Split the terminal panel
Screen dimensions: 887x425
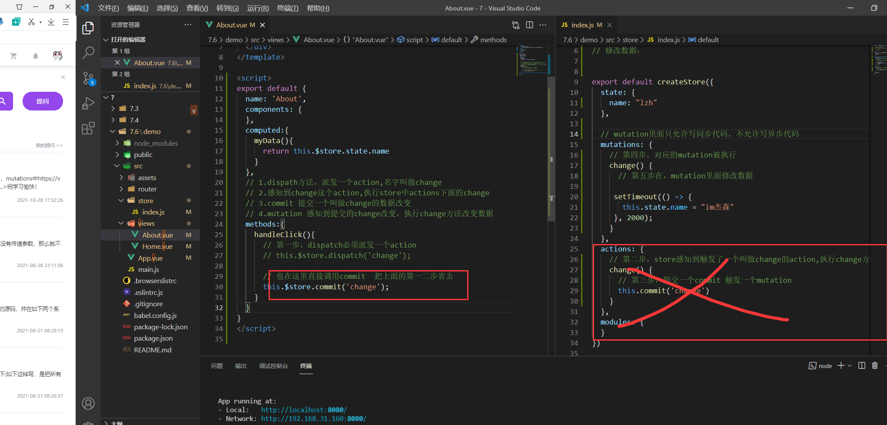pyautogui.click(x=862, y=365)
